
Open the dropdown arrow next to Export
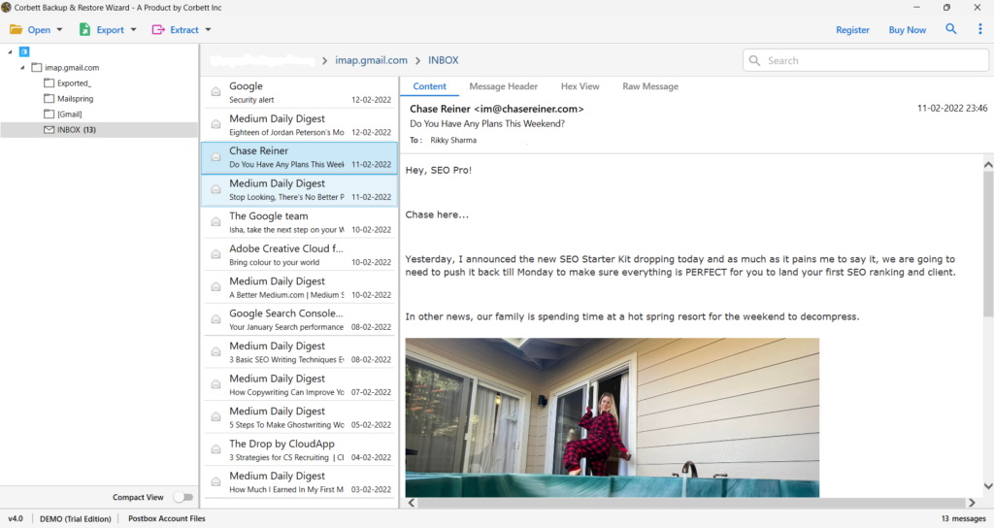(133, 30)
